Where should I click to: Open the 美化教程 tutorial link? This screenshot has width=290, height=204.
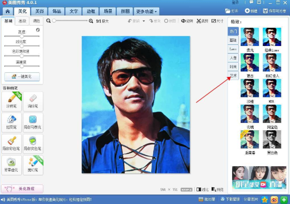click(x=22, y=189)
